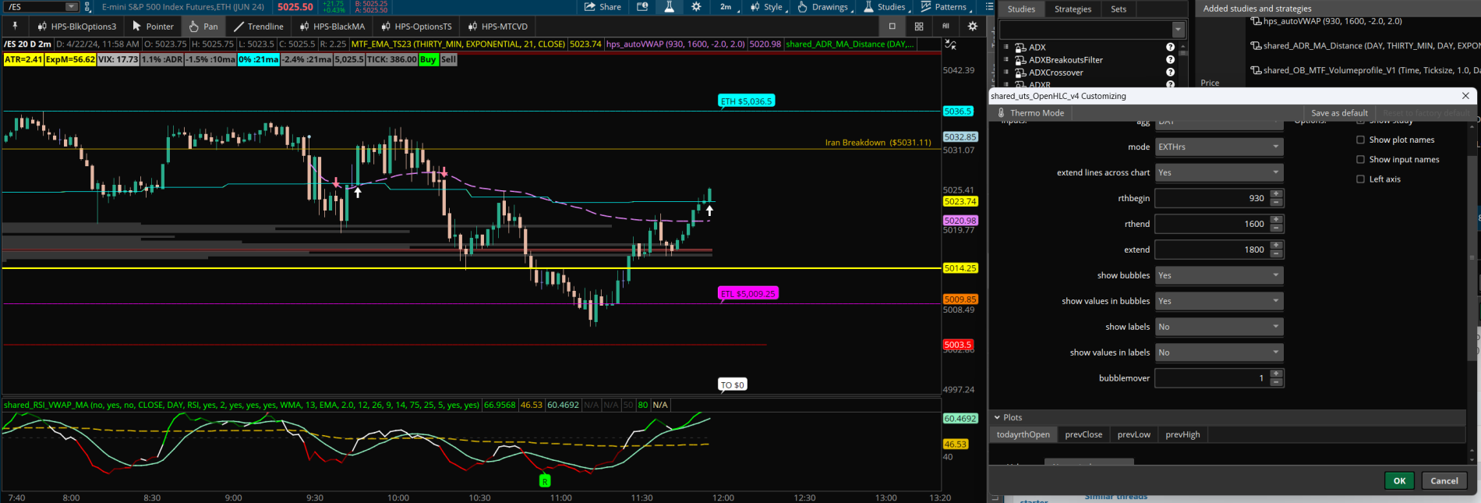This screenshot has height=503, width=1481.
Task: Toggle the Thermo Mode button
Action: click(1030, 113)
